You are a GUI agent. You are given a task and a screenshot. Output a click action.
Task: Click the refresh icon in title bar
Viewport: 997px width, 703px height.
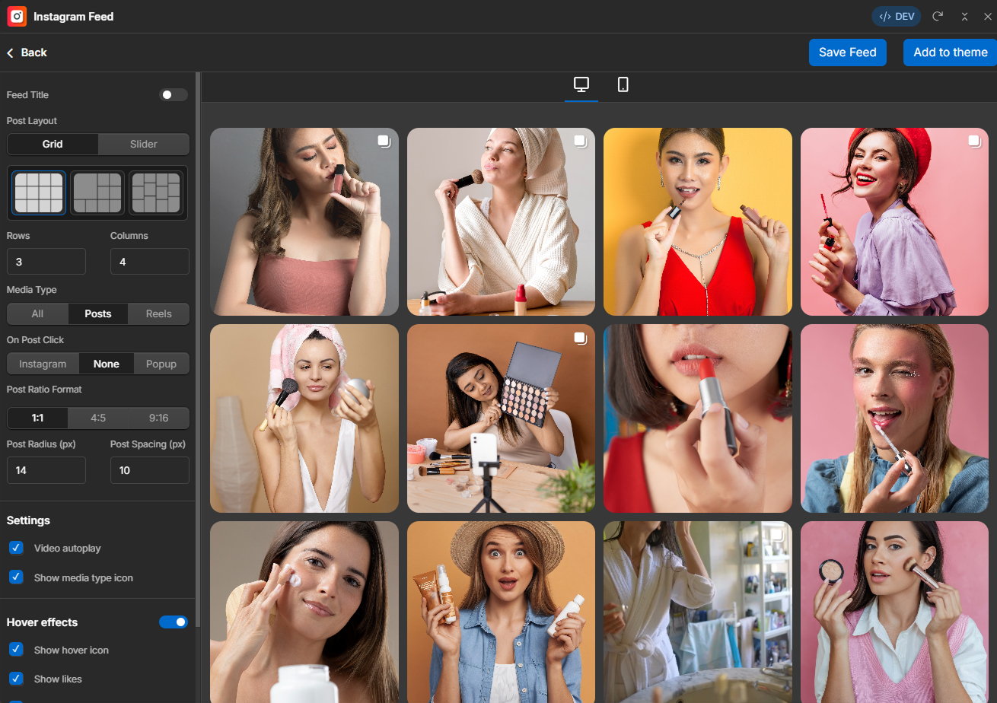tap(938, 16)
